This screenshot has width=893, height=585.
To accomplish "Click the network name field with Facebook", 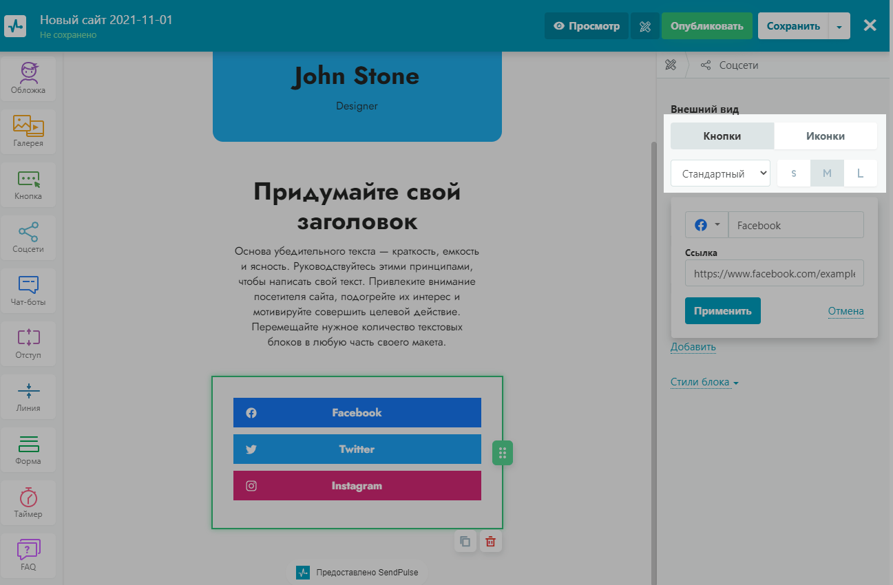I will (796, 225).
